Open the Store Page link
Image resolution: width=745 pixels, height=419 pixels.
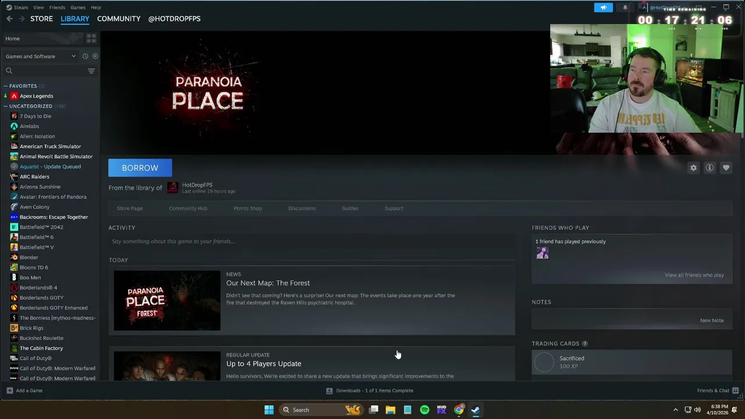130,208
